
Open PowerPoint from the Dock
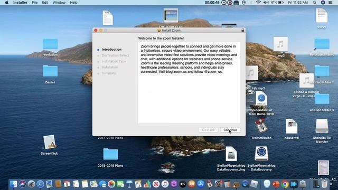click(276, 184)
